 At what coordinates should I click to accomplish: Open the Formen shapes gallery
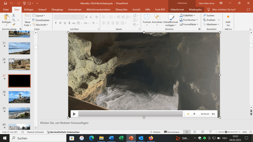pos(147,20)
